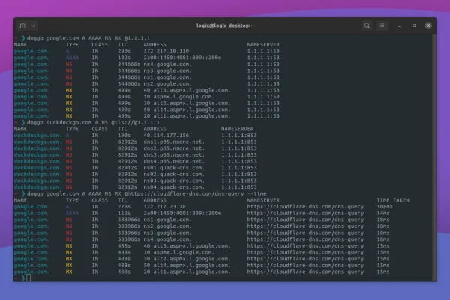Viewport: 450px width, 300px height.
Task: Select the address 172.217.23.78
Action: [164, 207]
